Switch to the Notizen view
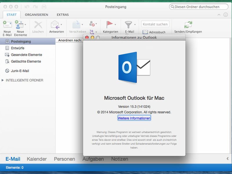 (120, 159)
